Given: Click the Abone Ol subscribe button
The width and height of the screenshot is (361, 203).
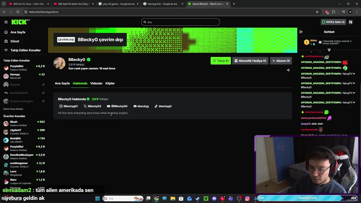Looking at the screenshot, I should [281, 61].
